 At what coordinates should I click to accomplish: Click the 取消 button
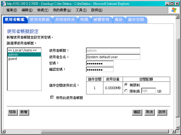click(150, 112)
